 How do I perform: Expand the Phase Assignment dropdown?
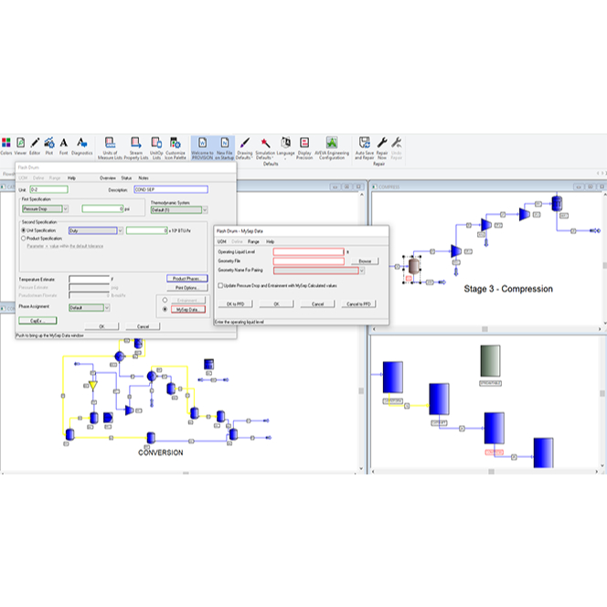pyautogui.click(x=107, y=308)
